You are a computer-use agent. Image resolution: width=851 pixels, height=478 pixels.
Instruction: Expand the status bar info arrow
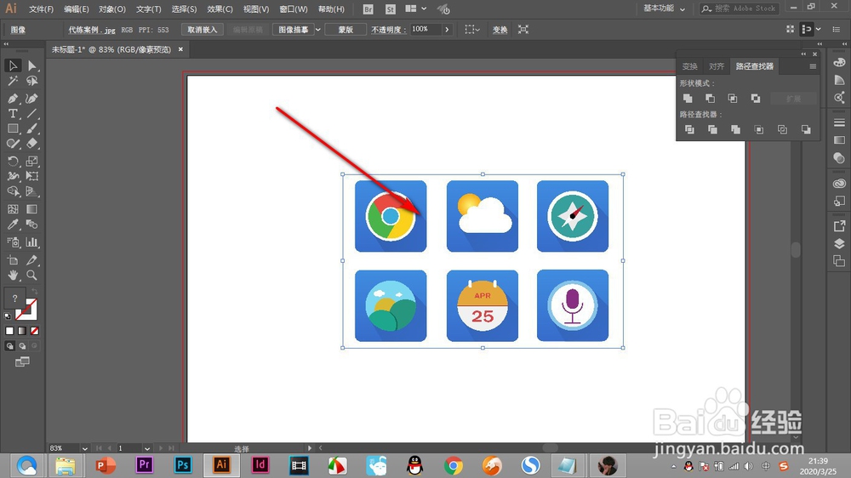tap(310, 448)
